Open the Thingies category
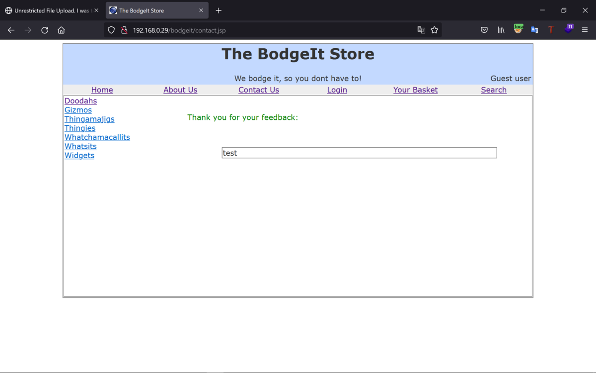596x373 pixels. coord(80,128)
